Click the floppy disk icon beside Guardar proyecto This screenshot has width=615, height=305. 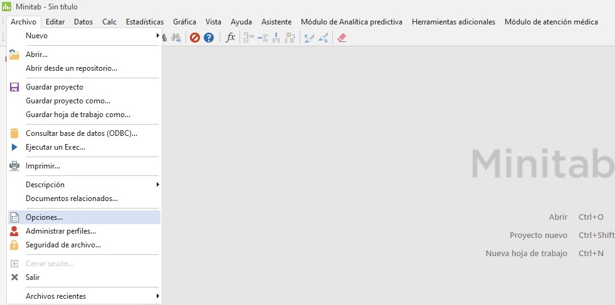coord(14,87)
